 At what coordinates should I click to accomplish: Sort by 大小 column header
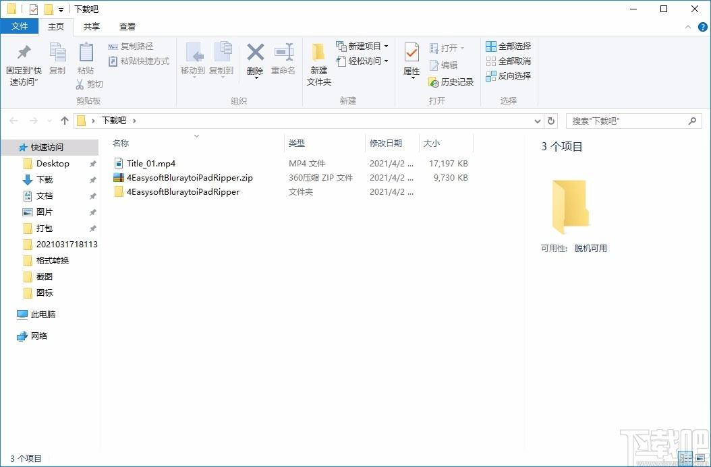[x=431, y=143]
